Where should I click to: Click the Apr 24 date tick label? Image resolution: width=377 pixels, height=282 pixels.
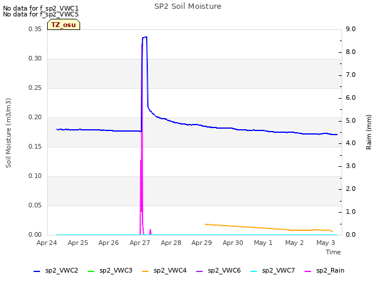47,243
